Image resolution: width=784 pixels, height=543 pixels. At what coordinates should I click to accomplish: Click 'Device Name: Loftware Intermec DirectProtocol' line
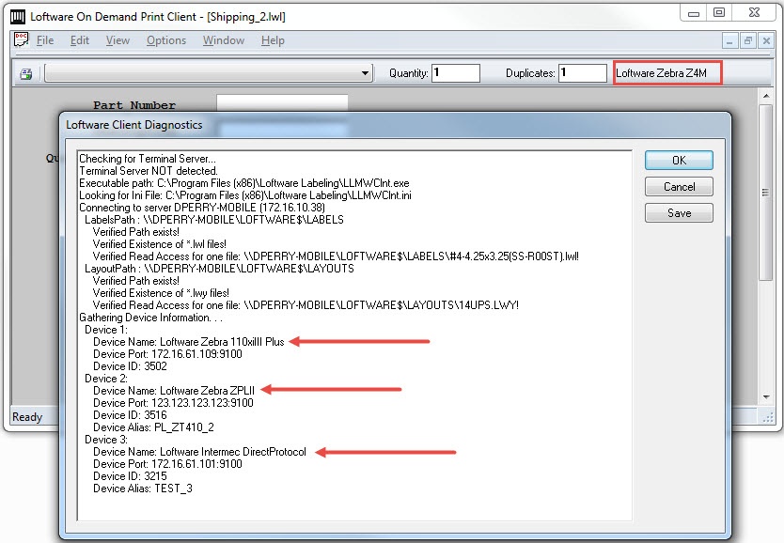coord(199,452)
